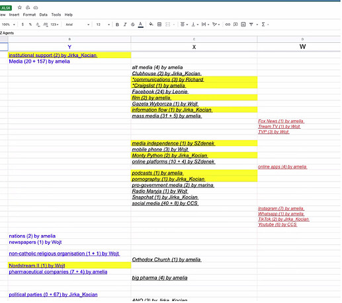The width and height of the screenshot is (342, 303).
Task: Open 'Facebook (24) by Leonie' link
Action: [x=160, y=92]
